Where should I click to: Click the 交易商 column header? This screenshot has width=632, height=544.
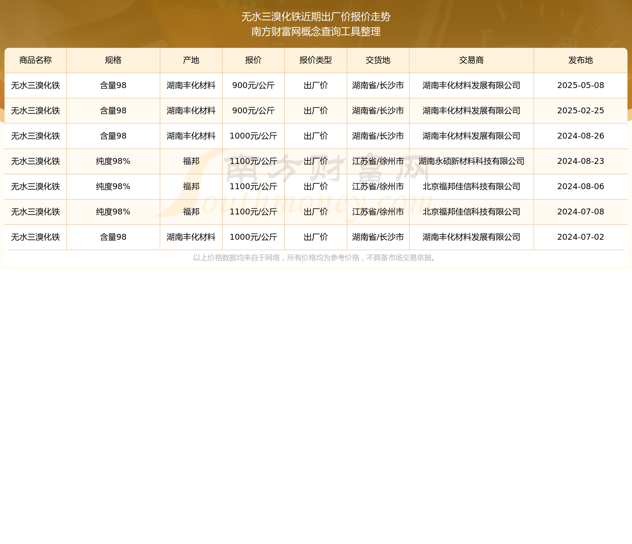pyautogui.click(x=471, y=60)
